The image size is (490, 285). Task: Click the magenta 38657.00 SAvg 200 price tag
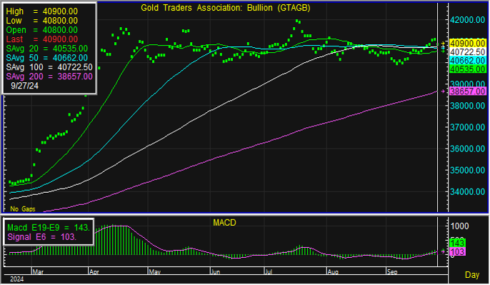click(467, 91)
